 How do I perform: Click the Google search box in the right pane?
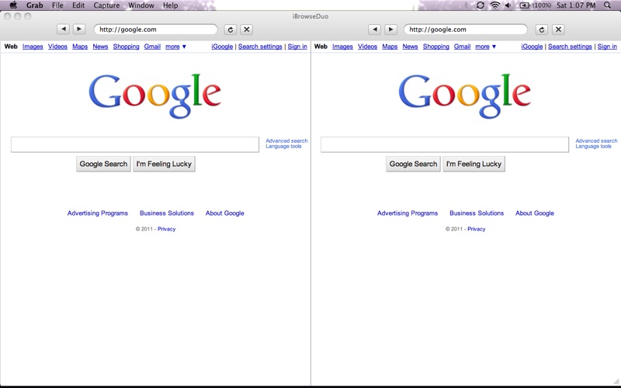tap(445, 144)
